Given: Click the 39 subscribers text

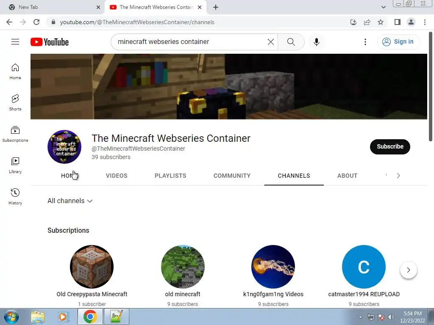Looking at the screenshot, I should click(x=111, y=157).
